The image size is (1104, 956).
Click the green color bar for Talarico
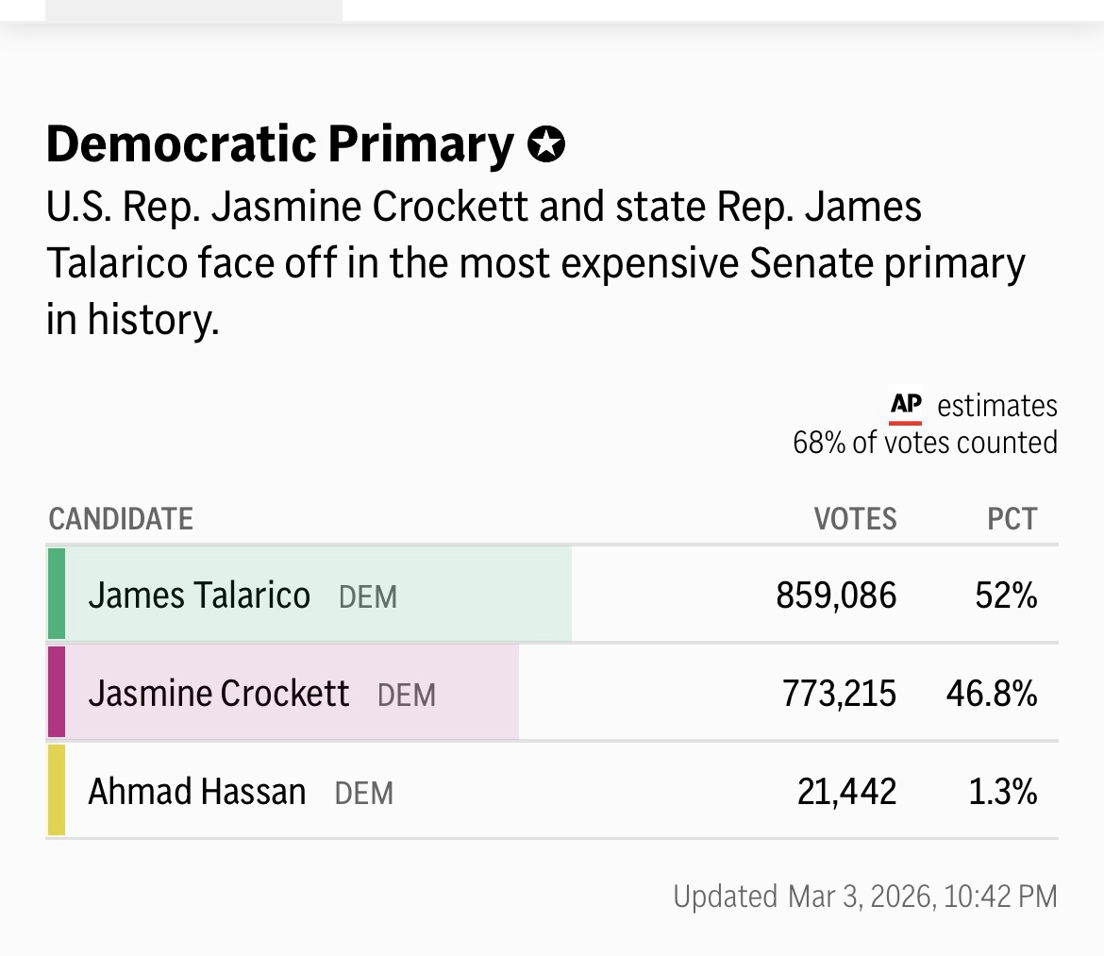tap(57, 595)
